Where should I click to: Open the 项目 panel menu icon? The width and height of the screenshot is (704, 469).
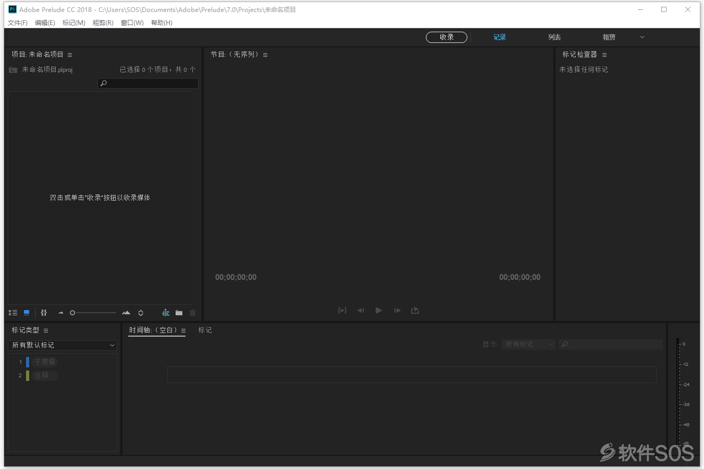click(x=70, y=55)
